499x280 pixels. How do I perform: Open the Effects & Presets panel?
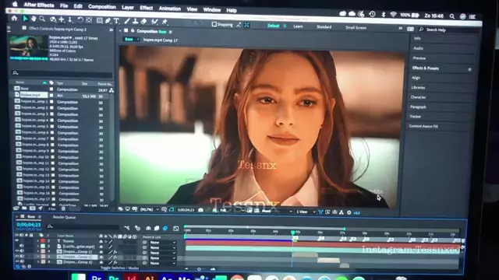[425, 68]
